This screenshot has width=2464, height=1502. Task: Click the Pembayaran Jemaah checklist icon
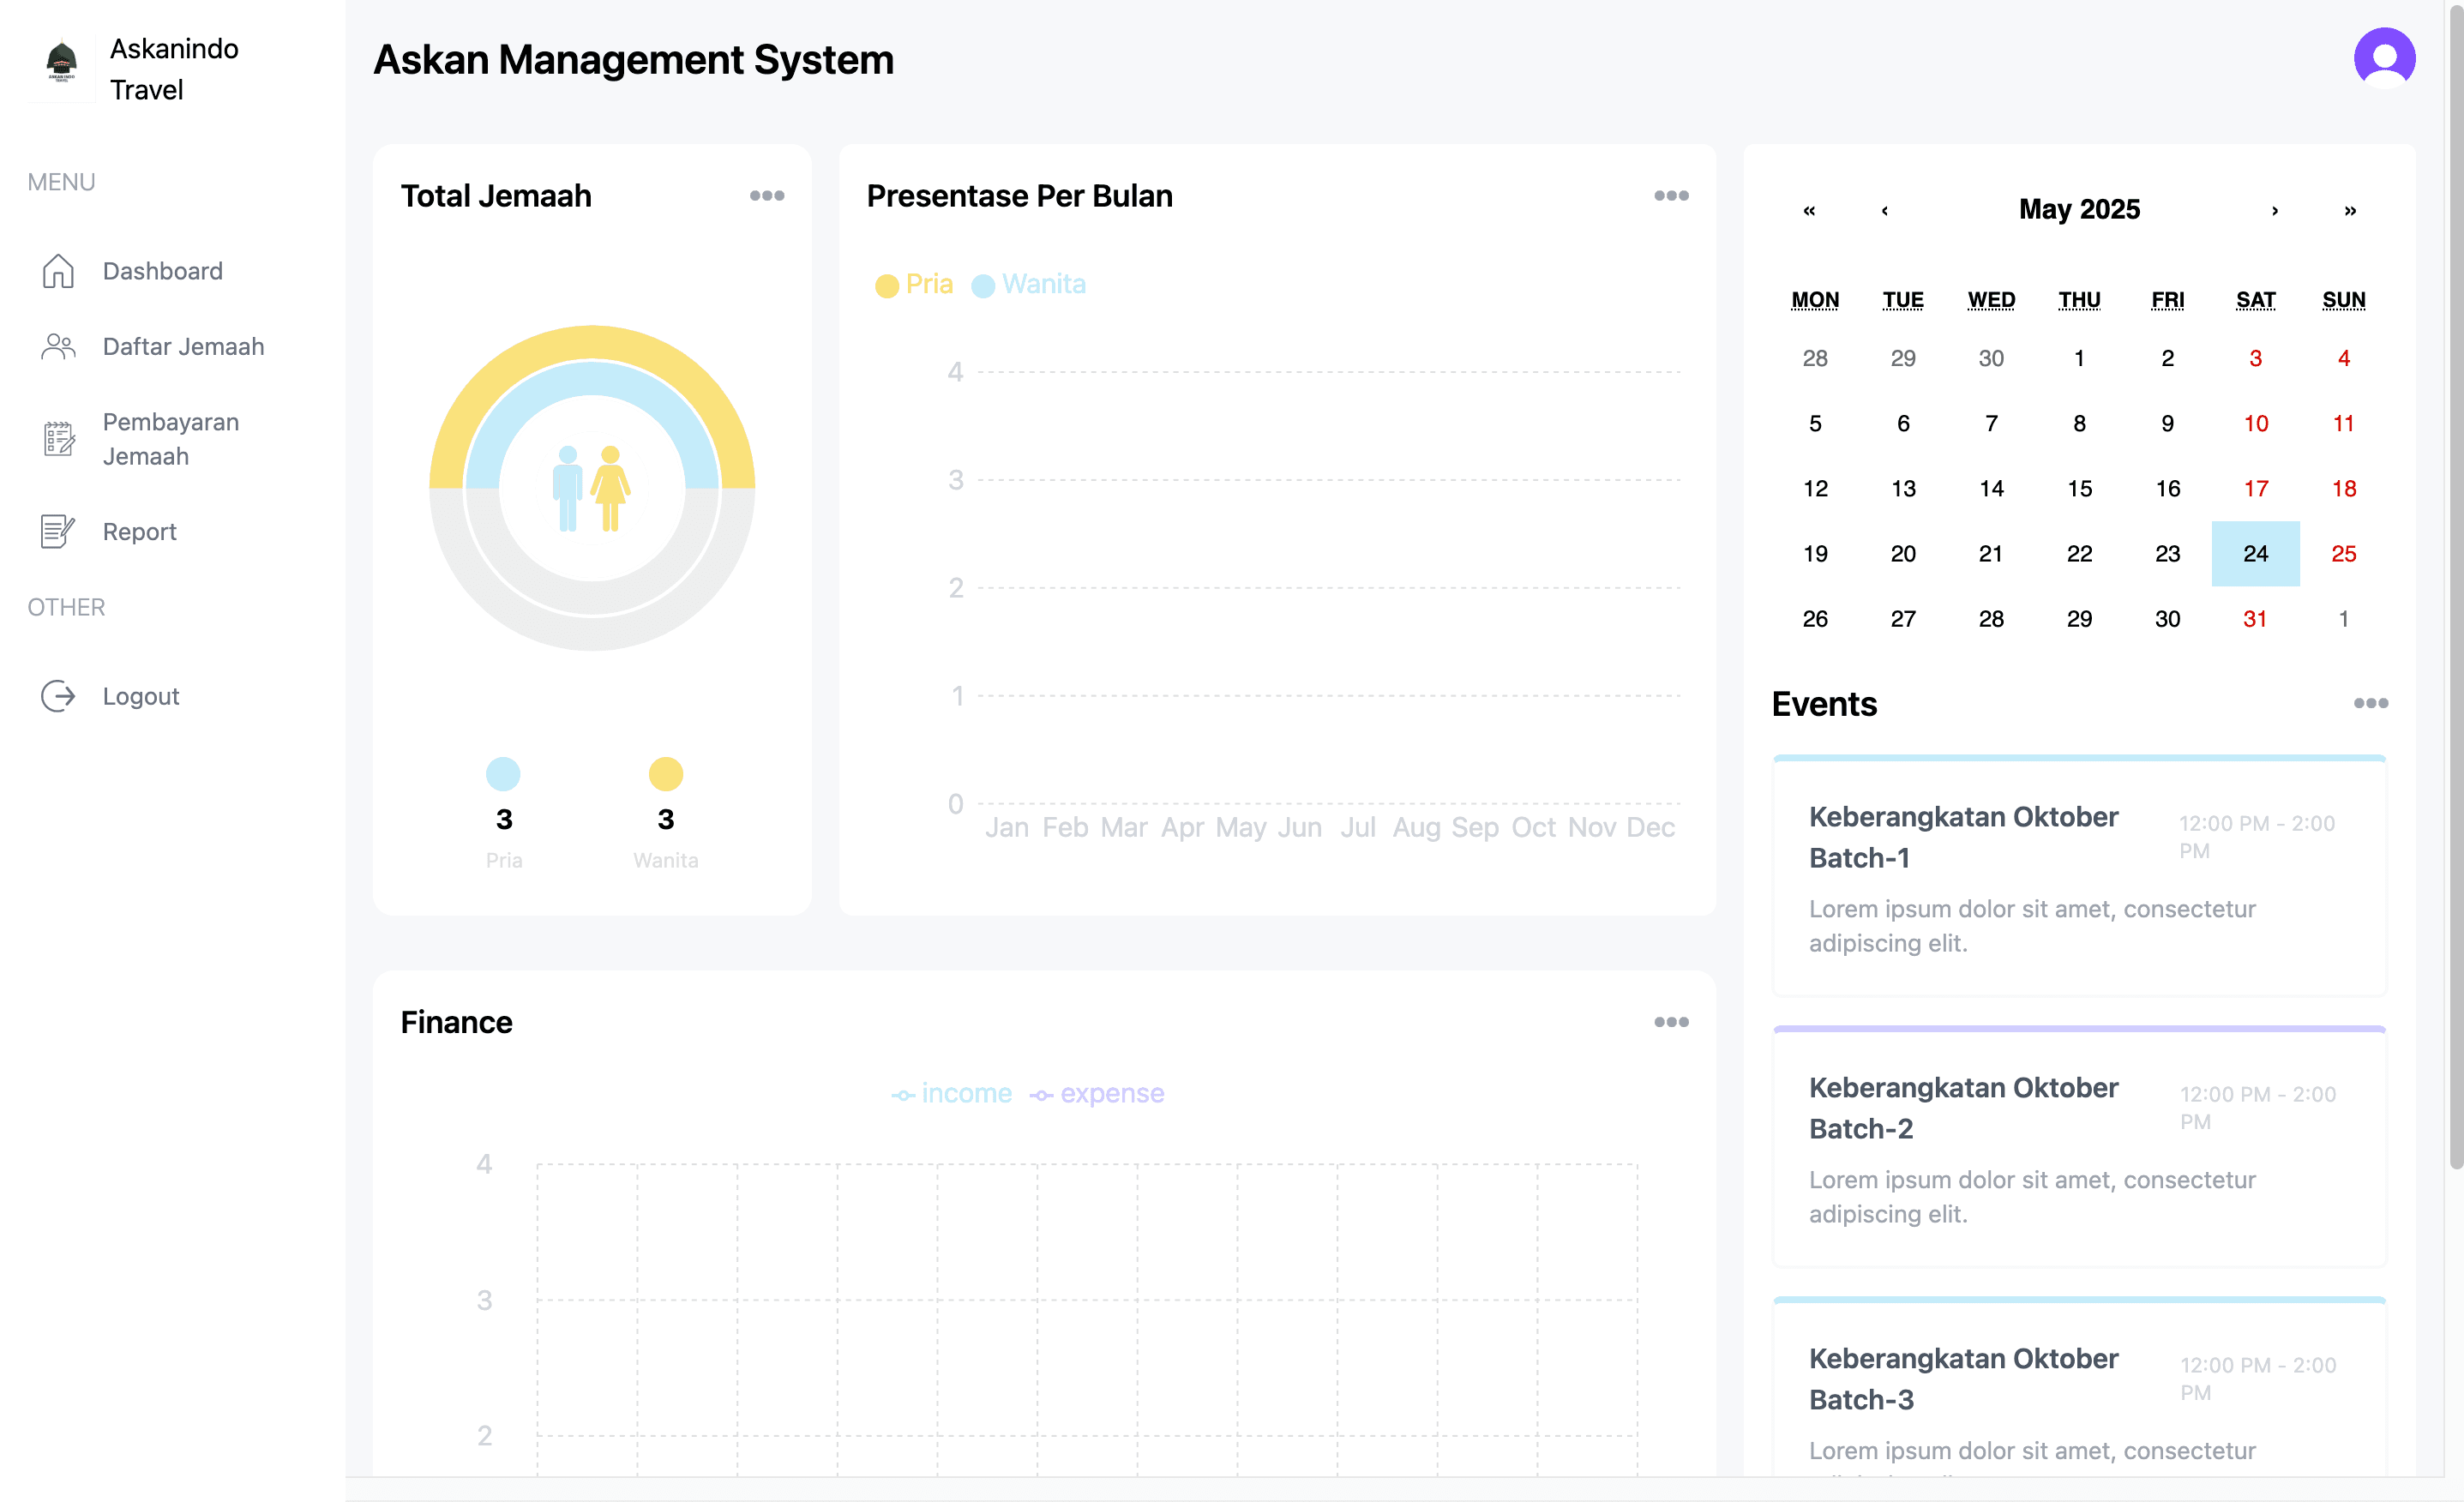(x=58, y=439)
